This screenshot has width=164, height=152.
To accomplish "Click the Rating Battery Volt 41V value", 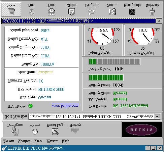I will (x=44, y=39).
